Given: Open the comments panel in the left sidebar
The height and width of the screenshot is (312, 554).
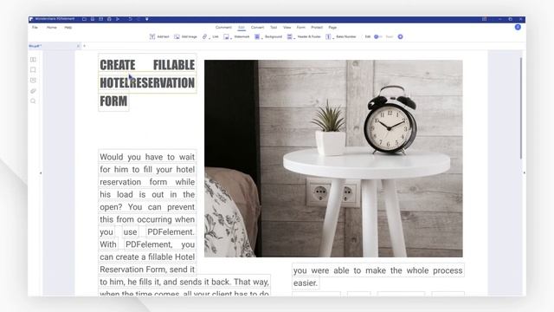Looking at the screenshot, I should click(x=33, y=81).
